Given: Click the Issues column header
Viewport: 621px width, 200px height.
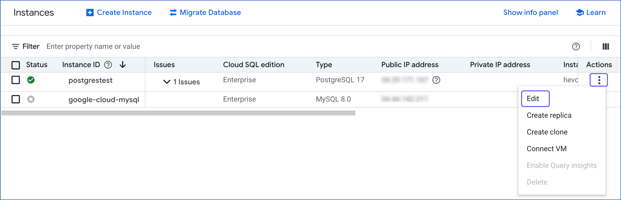Looking at the screenshot, I should tap(164, 65).
